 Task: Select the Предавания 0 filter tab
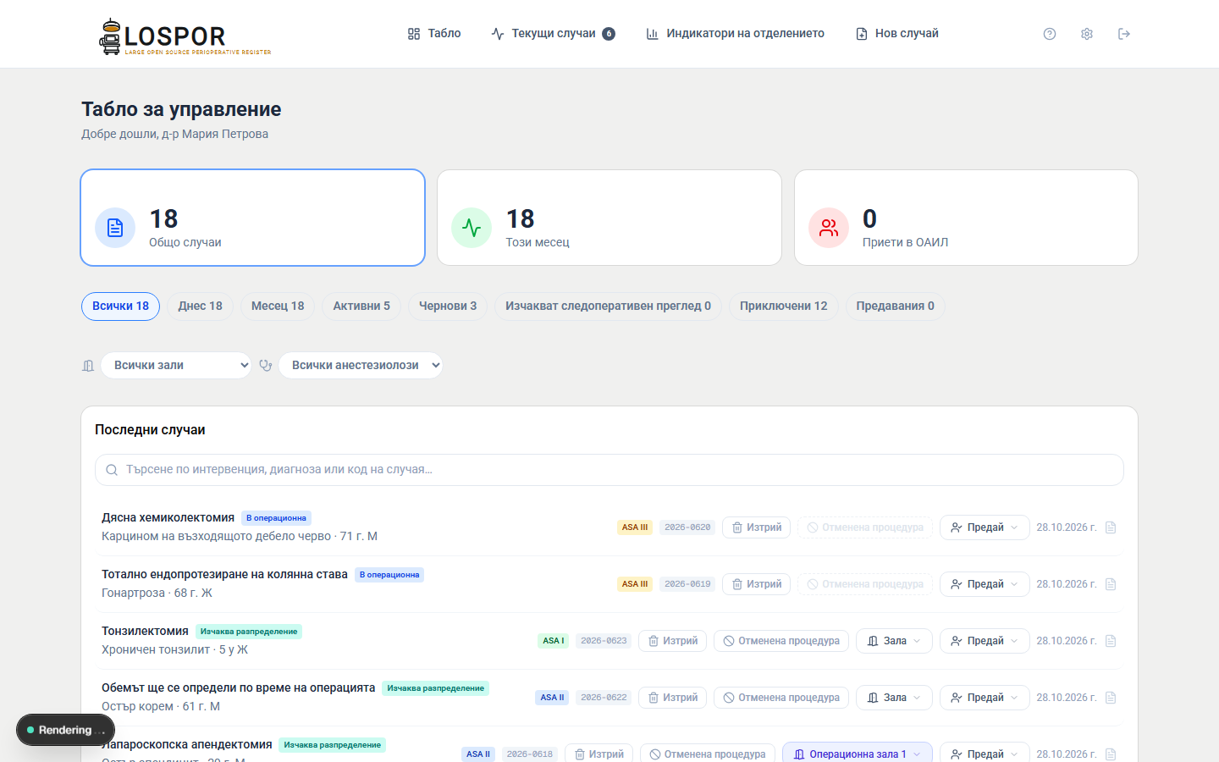pos(895,306)
